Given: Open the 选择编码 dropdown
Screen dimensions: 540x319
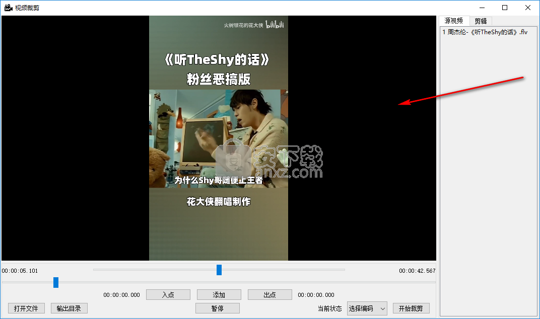Looking at the screenshot, I should 367,308.
